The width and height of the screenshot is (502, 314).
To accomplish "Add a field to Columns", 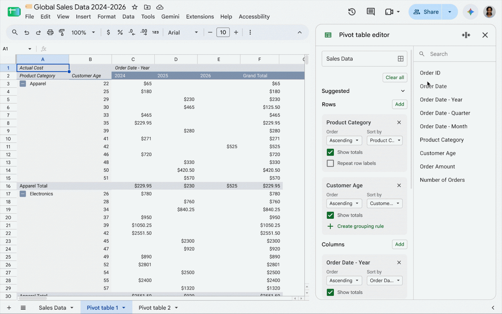I will [399, 244].
